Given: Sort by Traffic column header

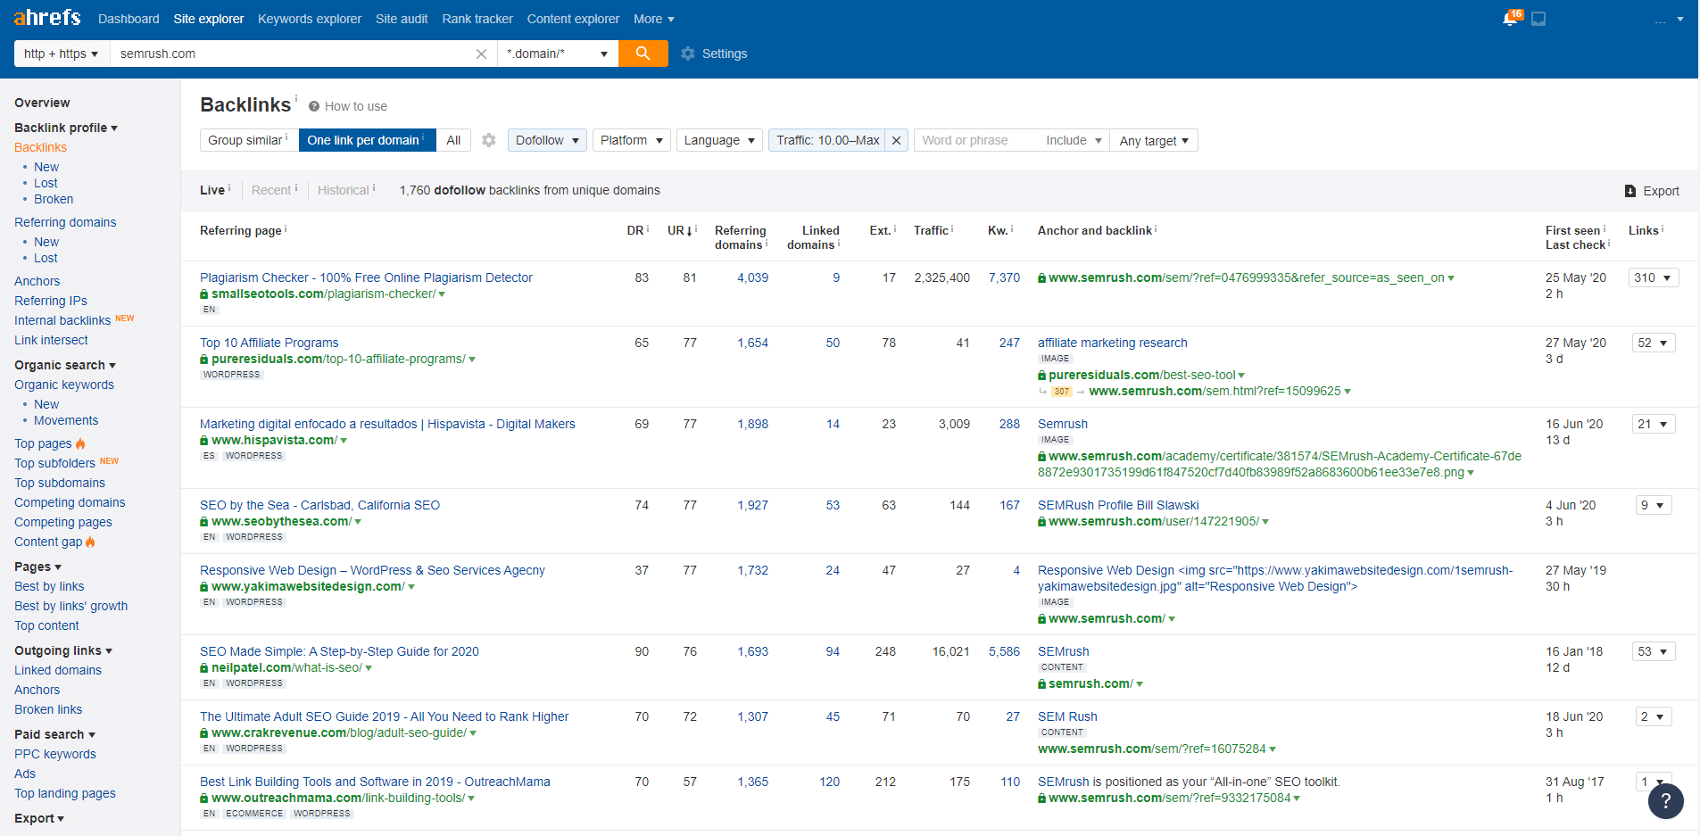Looking at the screenshot, I should tap(931, 230).
